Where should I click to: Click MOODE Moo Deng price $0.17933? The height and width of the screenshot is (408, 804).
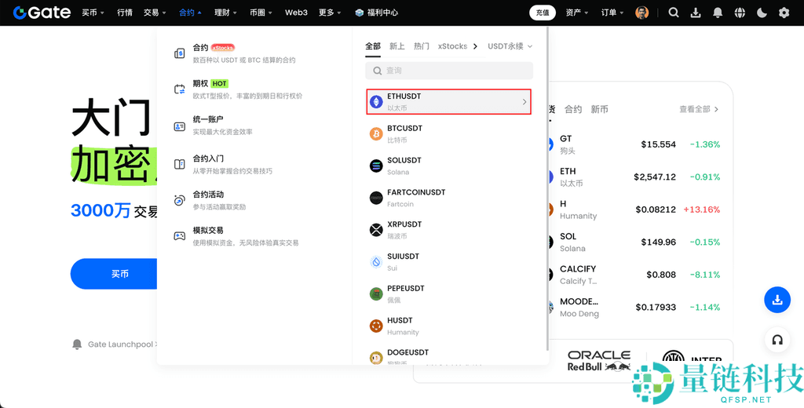656,308
